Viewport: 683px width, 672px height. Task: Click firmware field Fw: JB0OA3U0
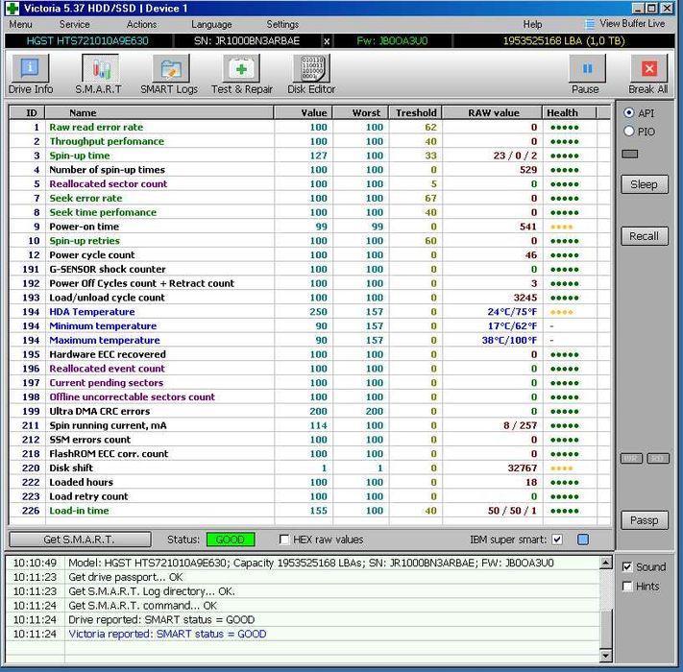[392, 41]
